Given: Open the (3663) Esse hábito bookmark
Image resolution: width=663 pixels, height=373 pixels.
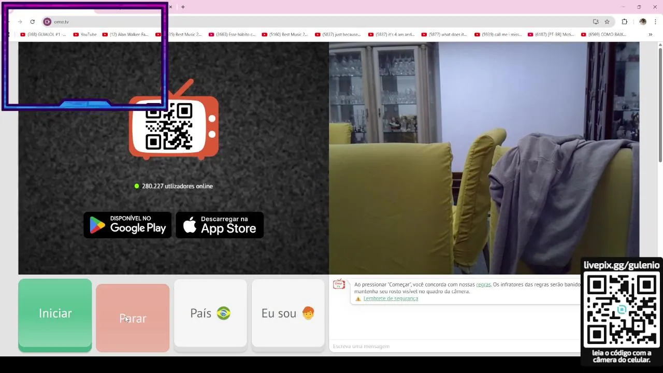Looking at the screenshot, I should click(x=232, y=35).
